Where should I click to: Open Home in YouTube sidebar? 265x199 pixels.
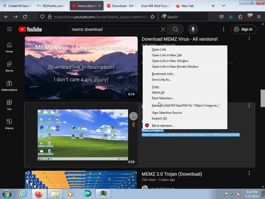(x=9, y=48)
